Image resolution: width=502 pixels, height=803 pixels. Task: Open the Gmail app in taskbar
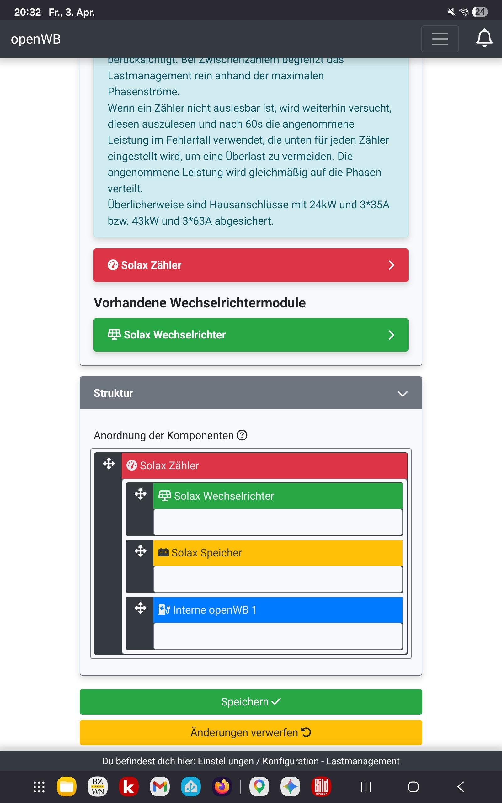[x=160, y=786]
